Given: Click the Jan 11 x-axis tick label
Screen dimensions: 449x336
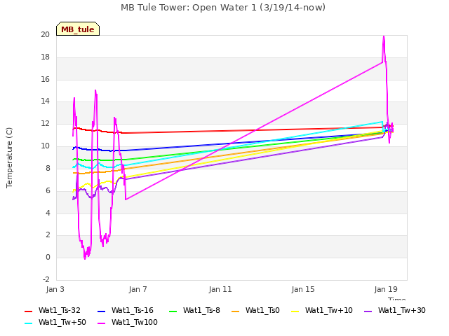Looking at the screenshot, I should pos(220,289).
